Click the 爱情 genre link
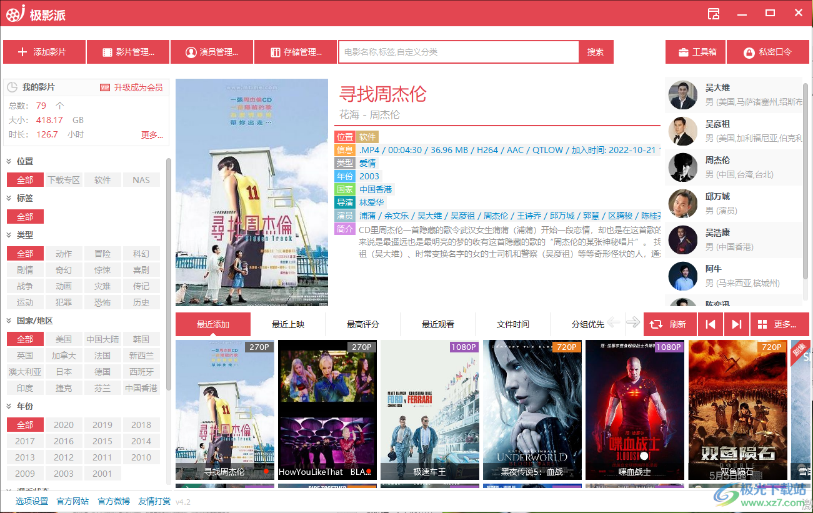Viewport: 813px width, 513px height. (367, 163)
